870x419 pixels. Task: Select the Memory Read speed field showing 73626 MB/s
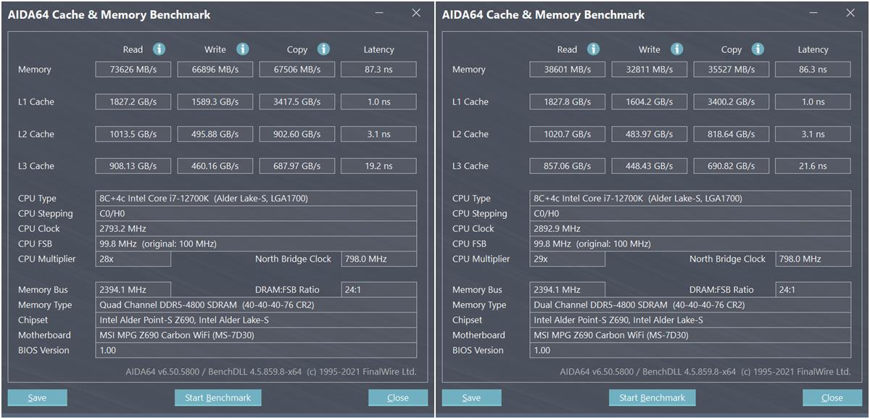[133, 69]
